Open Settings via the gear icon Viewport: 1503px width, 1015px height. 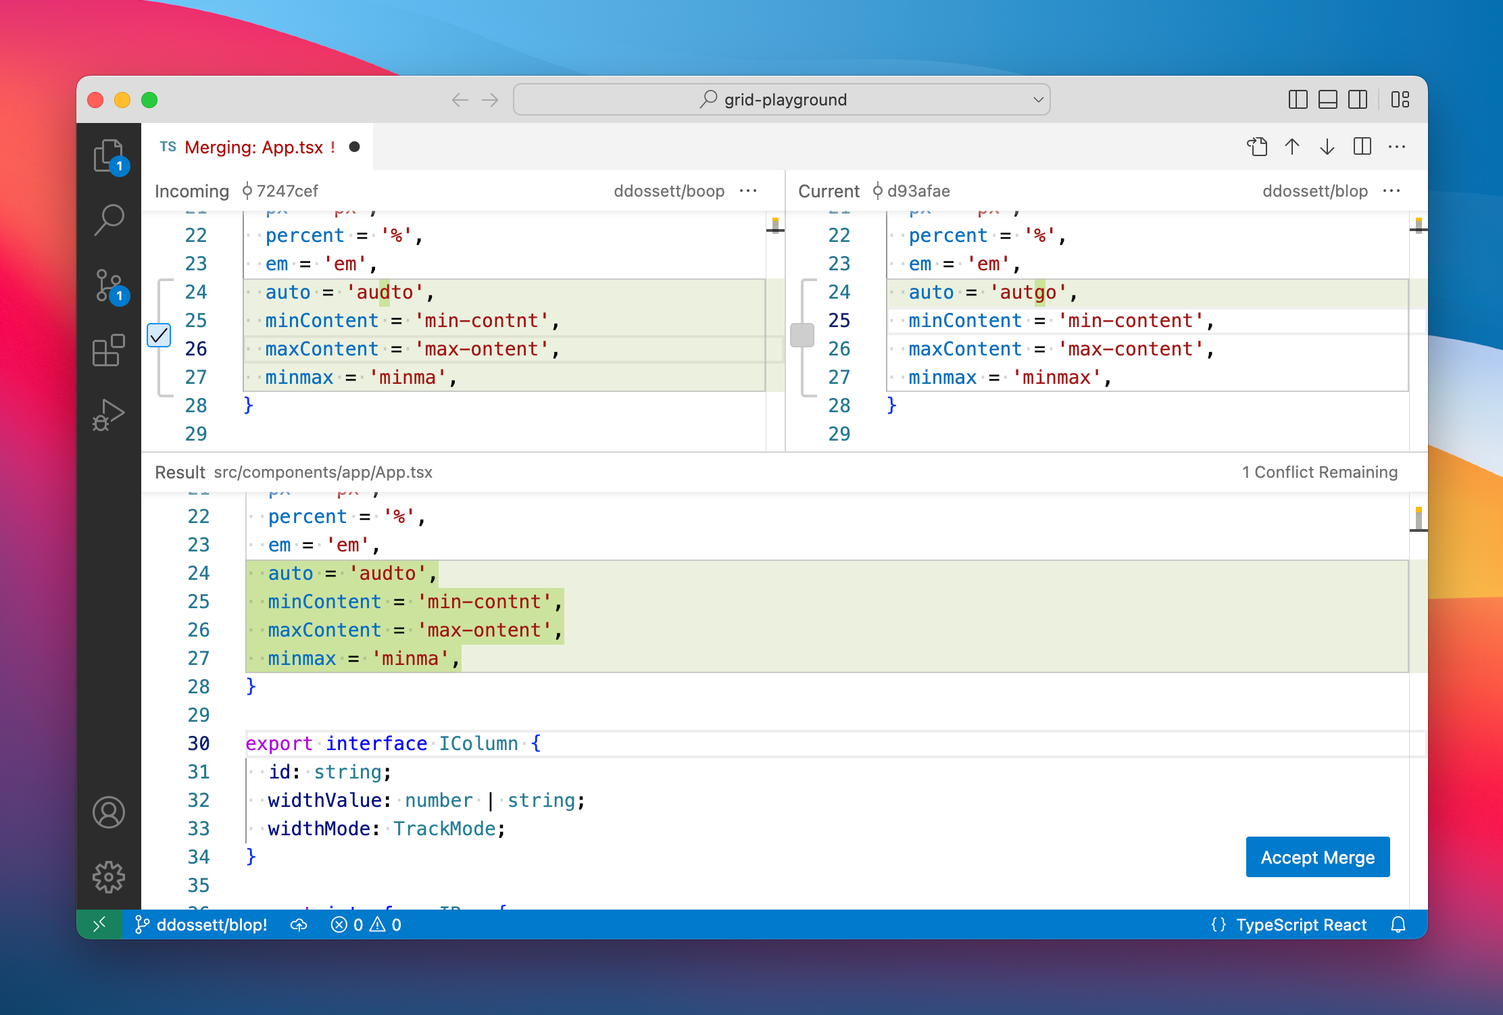[109, 876]
